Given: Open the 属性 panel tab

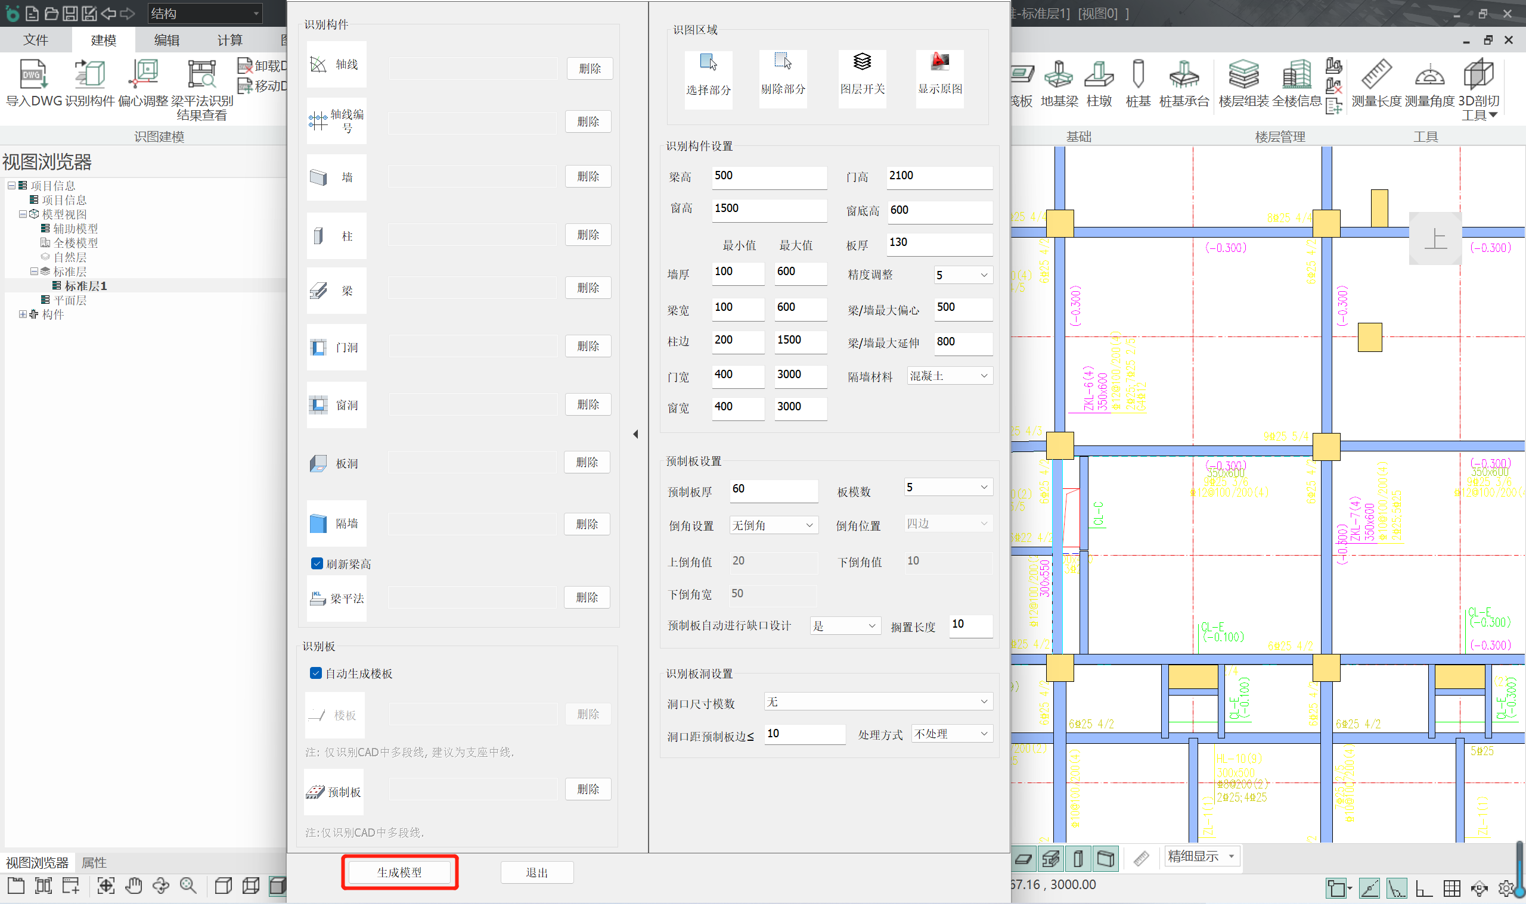Looking at the screenshot, I should 94,862.
